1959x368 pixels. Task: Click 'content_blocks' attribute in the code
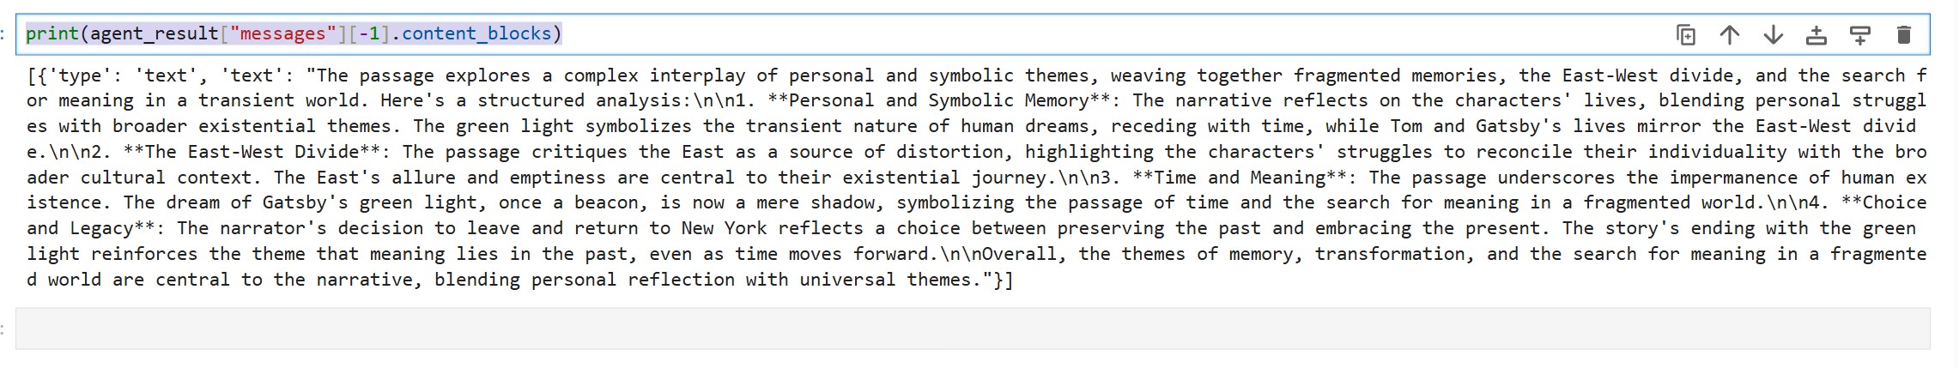click(x=476, y=33)
